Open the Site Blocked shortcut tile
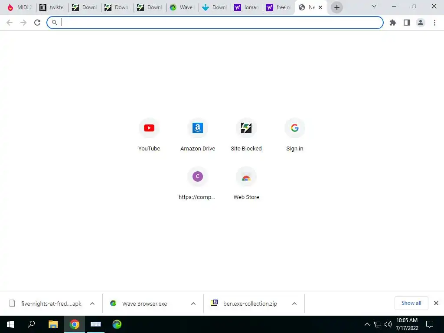444x333 pixels. coord(246,135)
